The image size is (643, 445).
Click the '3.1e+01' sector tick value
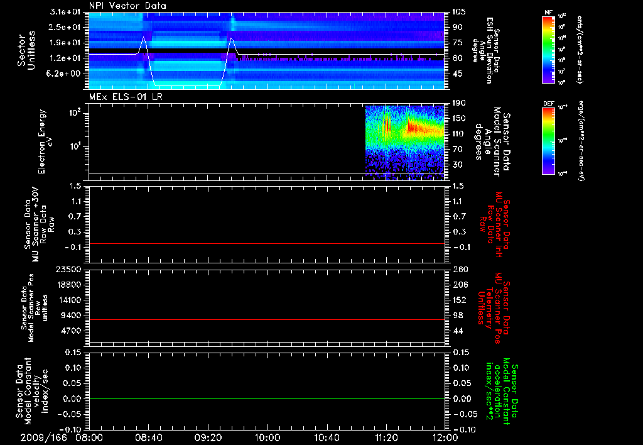point(66,12)
